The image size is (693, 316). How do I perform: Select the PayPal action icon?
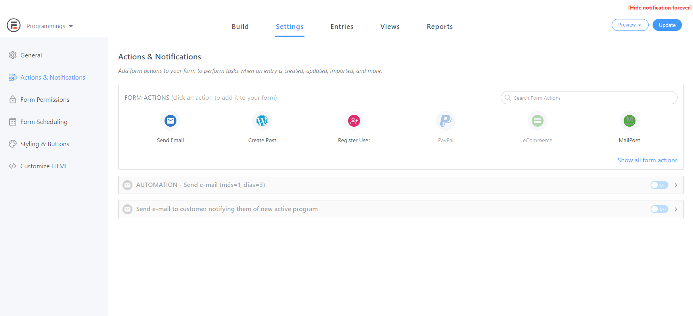click(446, 121)
